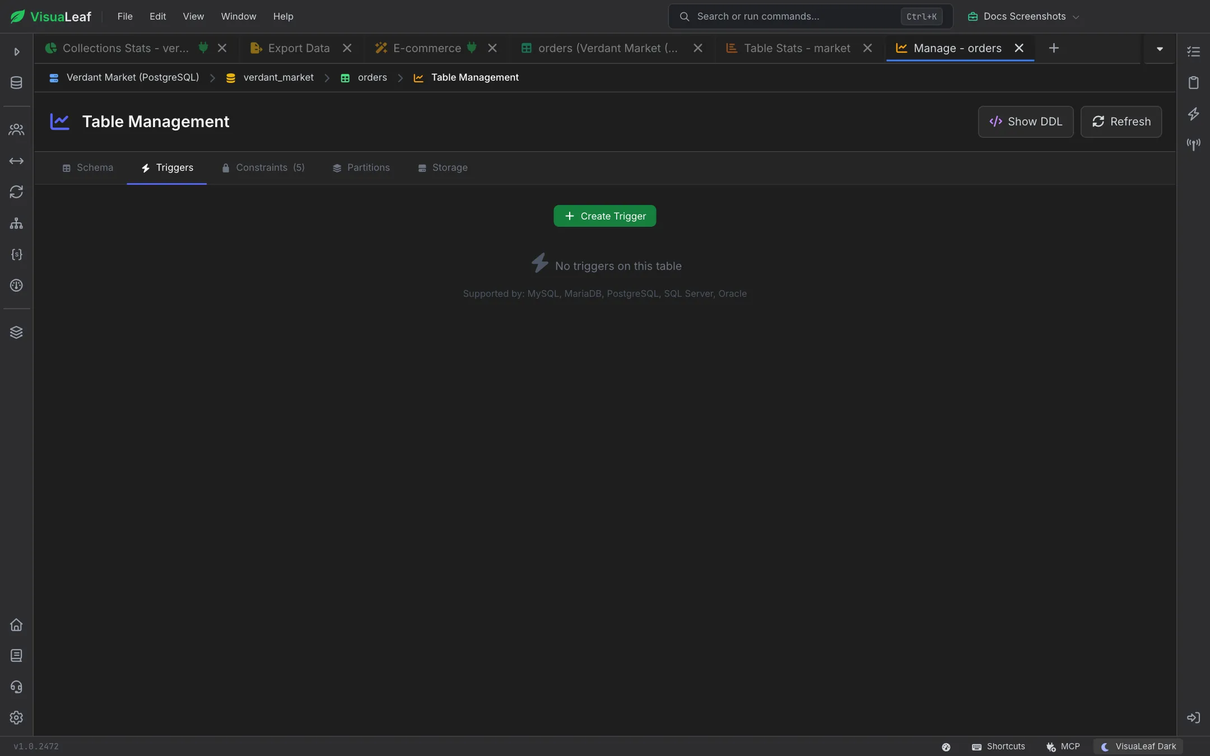Refresh the table management view
Screen dimensions: 1210x756
[x=1121, y=122]
